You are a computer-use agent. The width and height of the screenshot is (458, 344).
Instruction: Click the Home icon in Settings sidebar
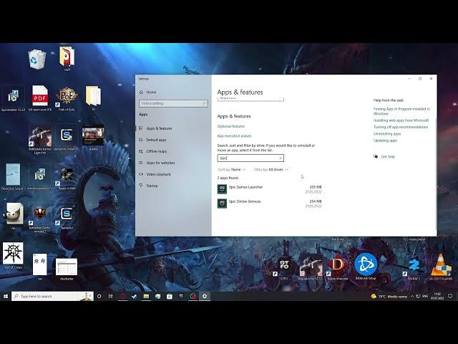pyautogui.click(x=142, y=92)
